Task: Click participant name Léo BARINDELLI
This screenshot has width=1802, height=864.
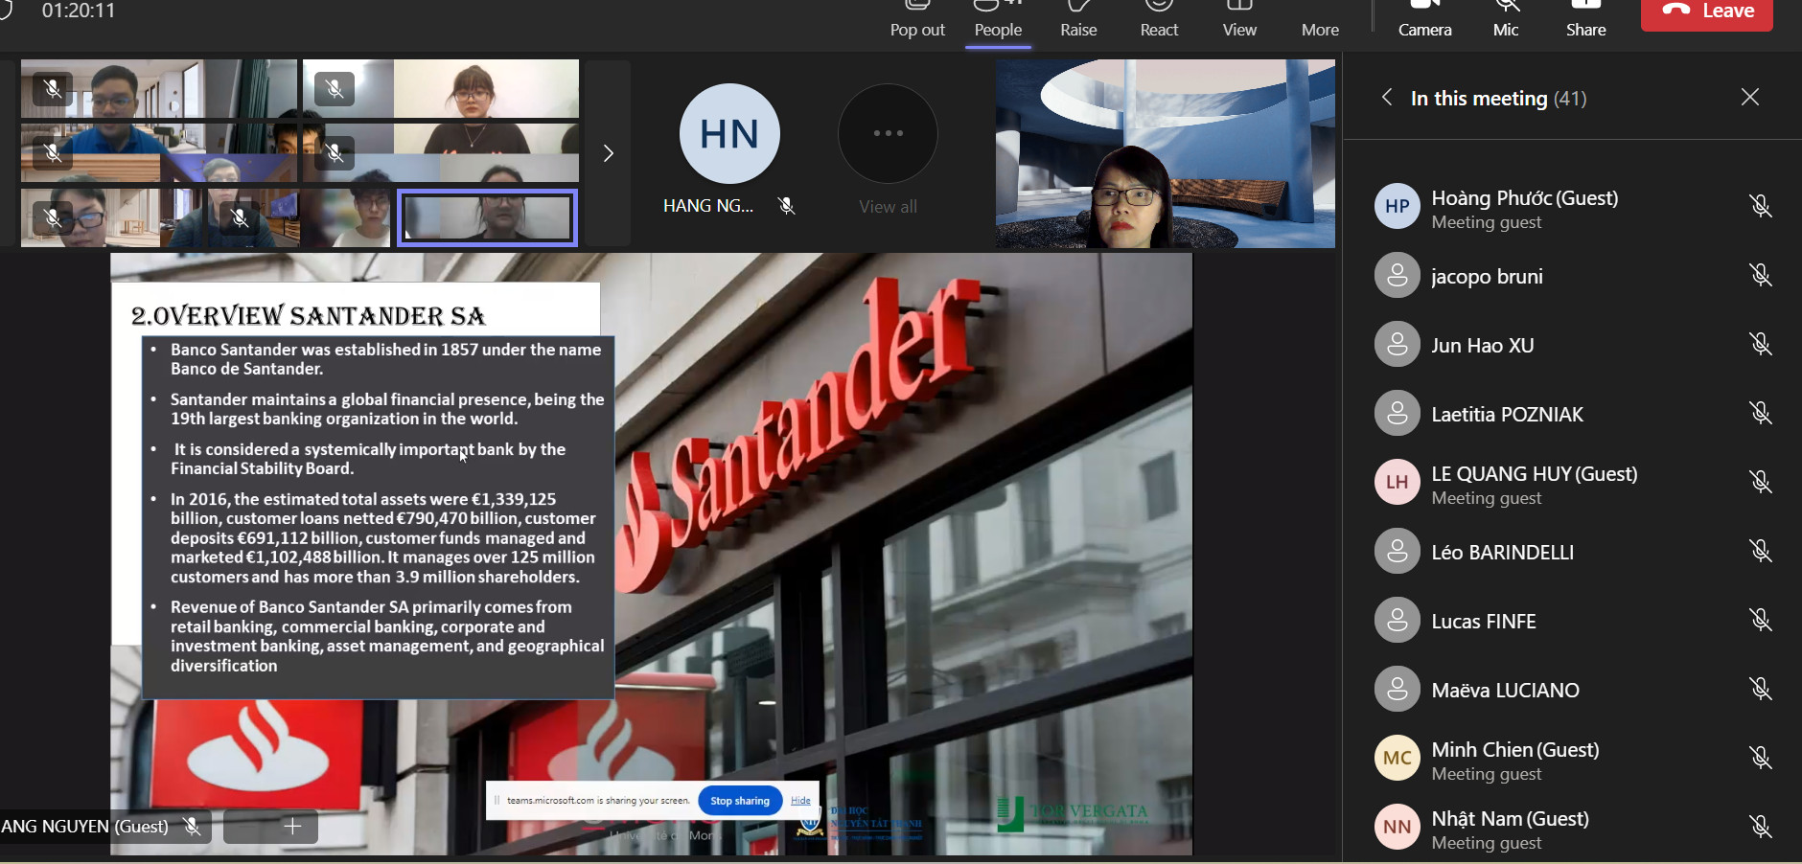Action: tap(1502, 553)
